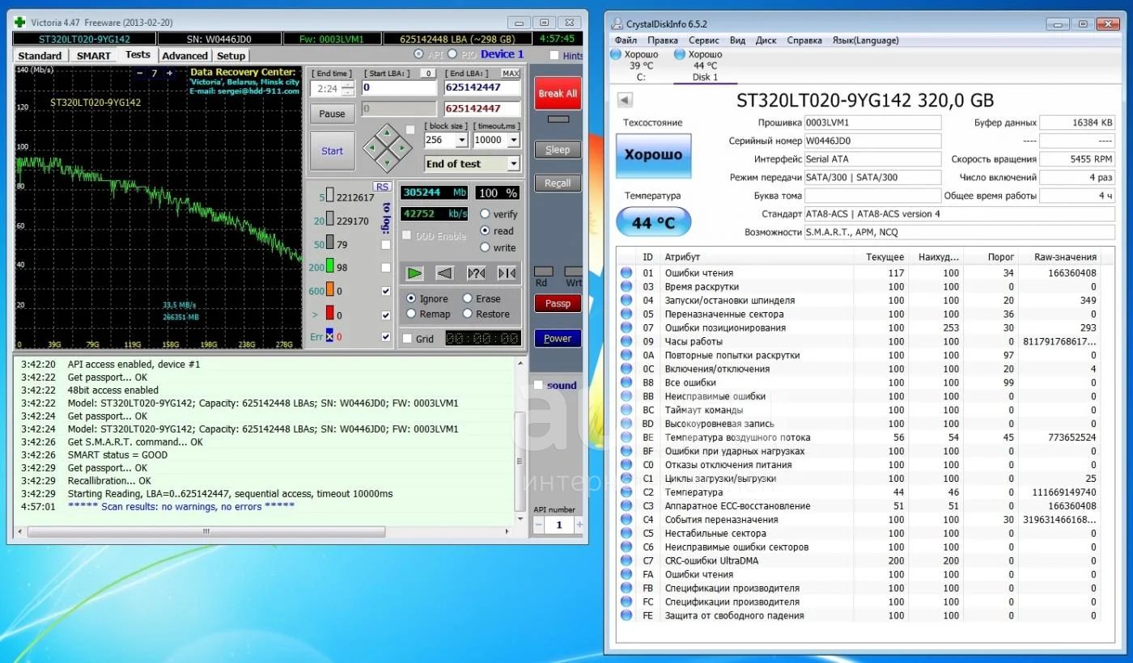Image resolution: width=1133 pixels, height=663 pixels.
Task: Click the API number plus stepper
Action: click(x=579, y=525)
